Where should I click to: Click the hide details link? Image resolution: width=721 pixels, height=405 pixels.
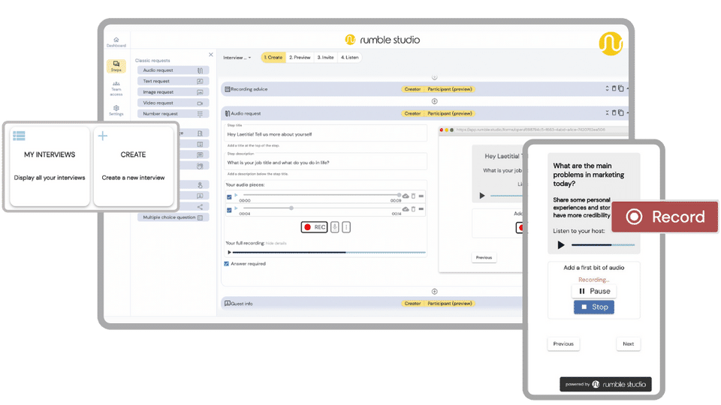tap(276, 243)
